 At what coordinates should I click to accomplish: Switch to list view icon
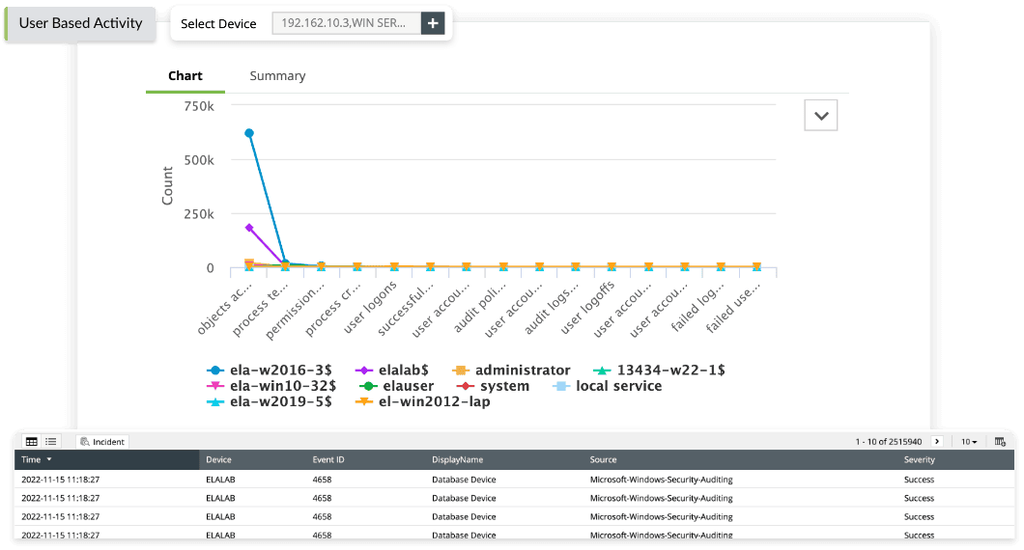pyautogui.click(x=51, y=441)
